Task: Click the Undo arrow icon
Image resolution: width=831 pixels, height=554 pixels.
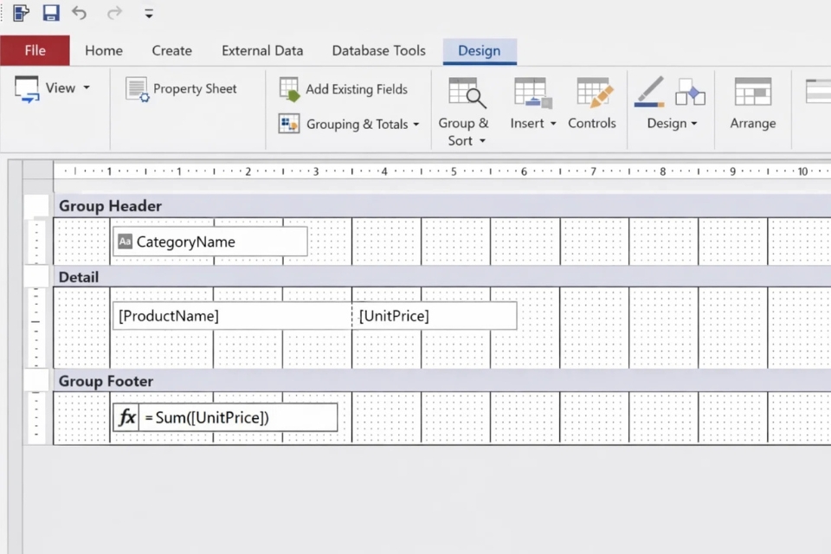Action: [x=80, y=13]
